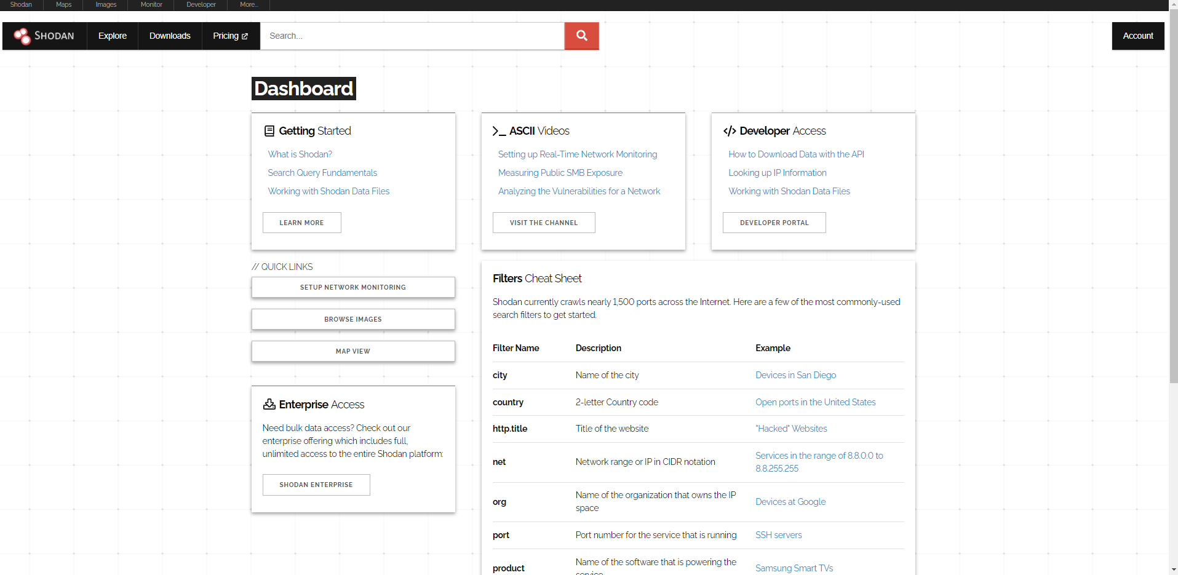Click the org filter name cell

[499, 502]
